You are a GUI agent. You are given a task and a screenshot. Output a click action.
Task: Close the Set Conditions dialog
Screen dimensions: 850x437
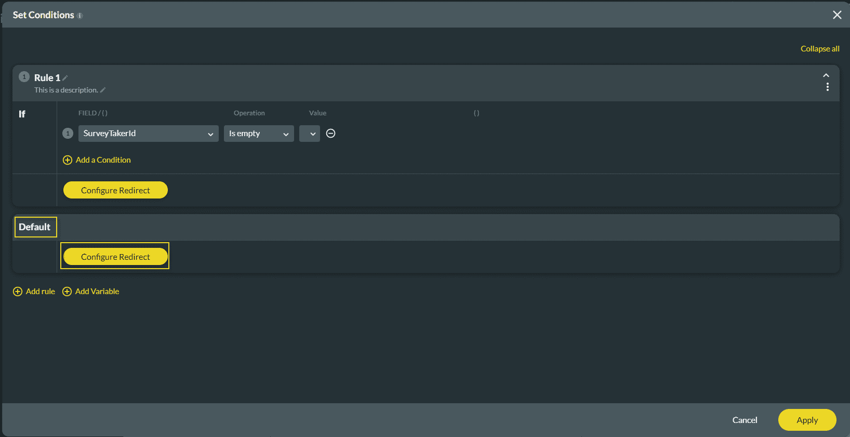836,15
